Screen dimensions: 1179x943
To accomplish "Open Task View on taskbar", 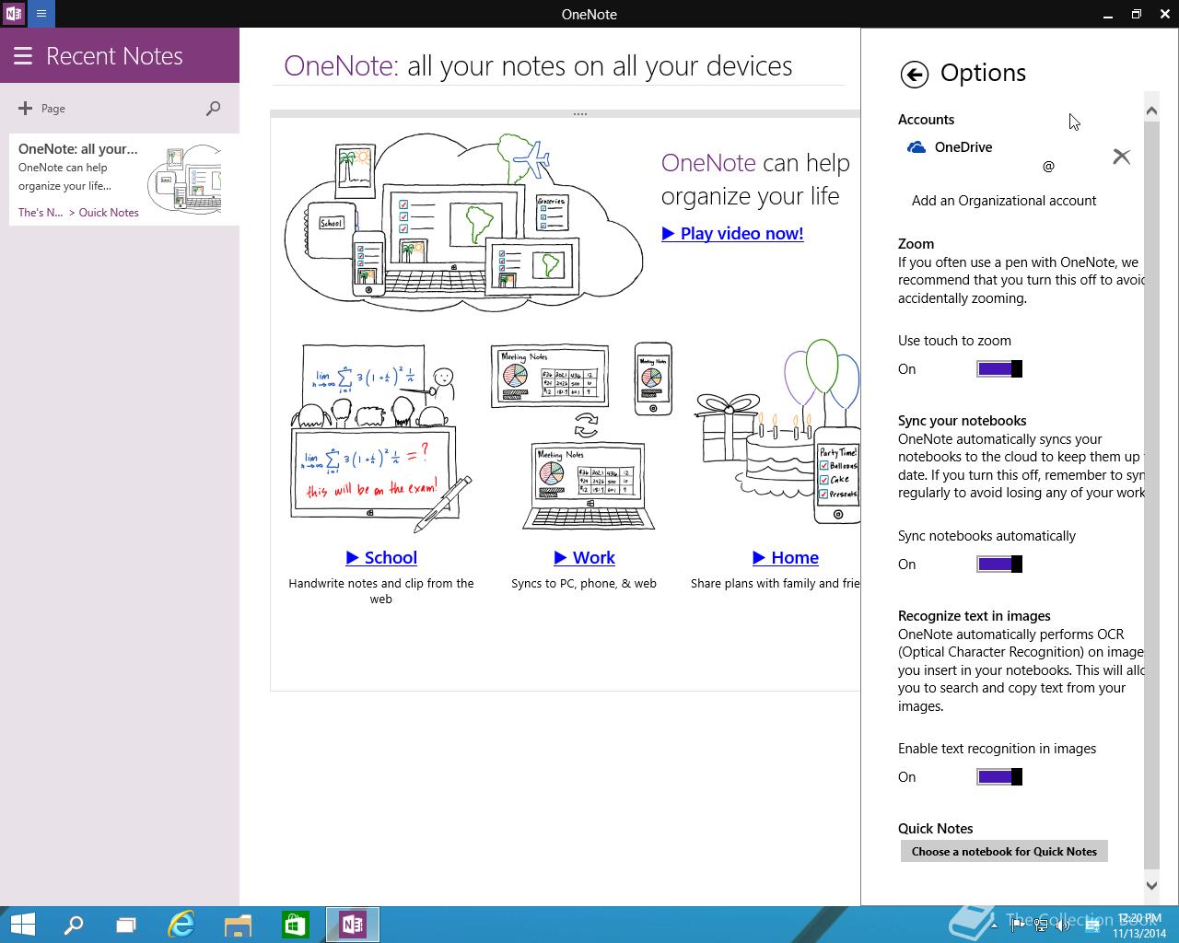I will tap(126, 925).
